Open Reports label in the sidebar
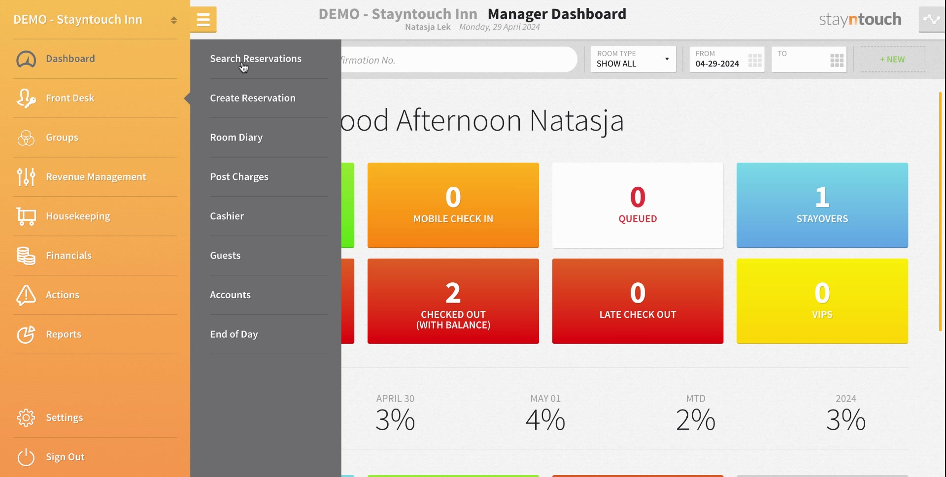 tap(64, 334)
